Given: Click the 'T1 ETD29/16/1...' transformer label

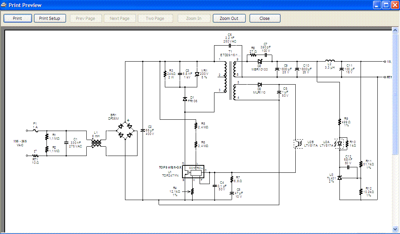Looking at the screenshot, I should pos(230,53).
